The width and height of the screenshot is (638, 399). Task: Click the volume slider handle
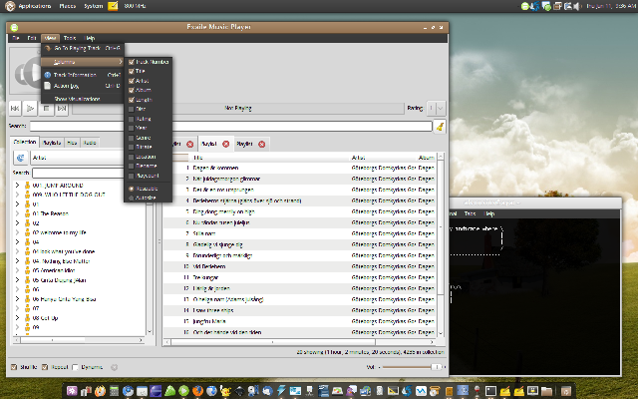point(436,367)
